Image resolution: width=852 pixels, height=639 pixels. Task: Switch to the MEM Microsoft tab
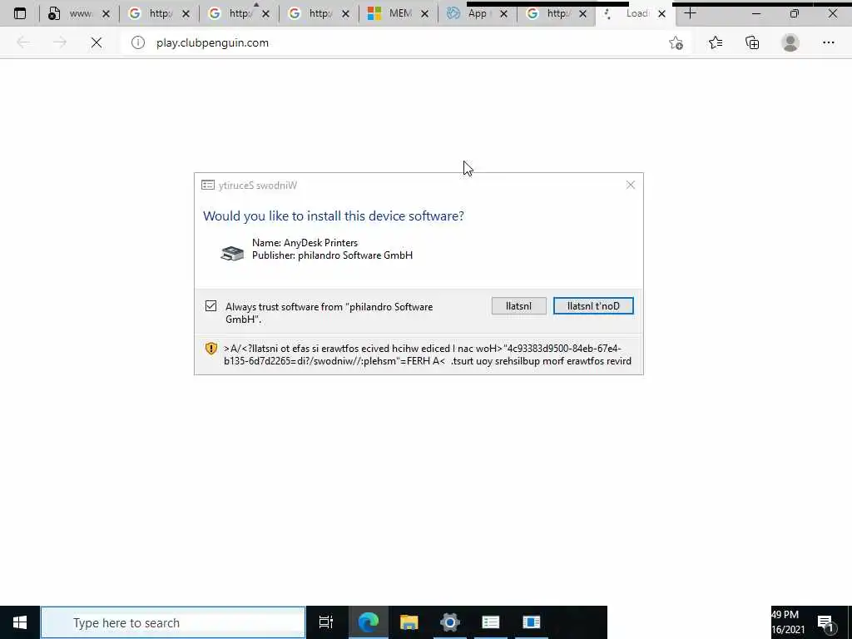point(398,13)
